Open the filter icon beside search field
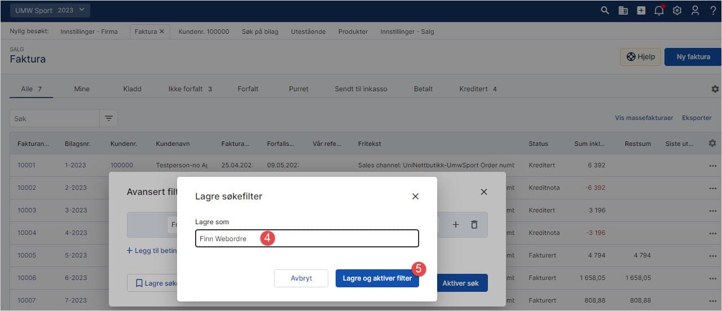Screen dimensions: 722x311 tap(109, 118)
